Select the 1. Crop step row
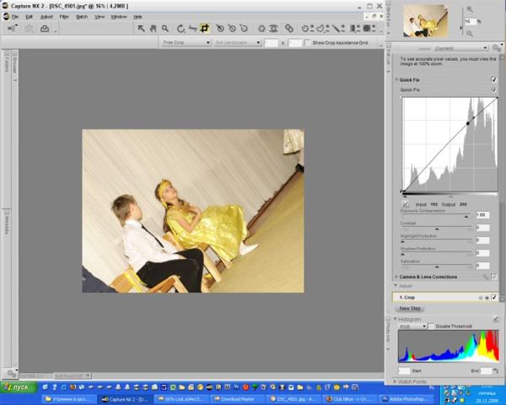Viewport: 506px width, 405px height. 445,297
